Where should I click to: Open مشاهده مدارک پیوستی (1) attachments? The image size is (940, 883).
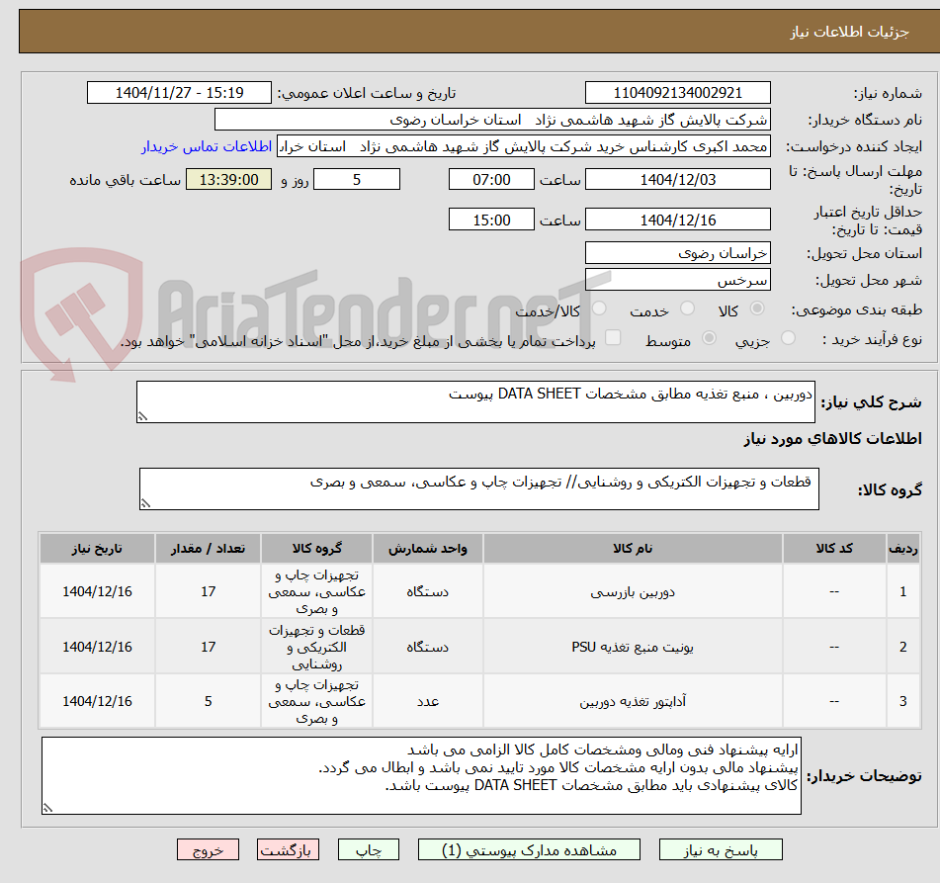pos(529,850)
